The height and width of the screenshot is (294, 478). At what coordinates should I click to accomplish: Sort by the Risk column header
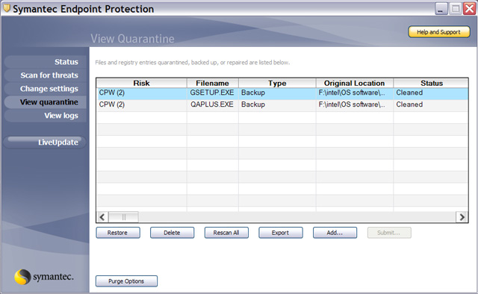[x=141, y=83]
